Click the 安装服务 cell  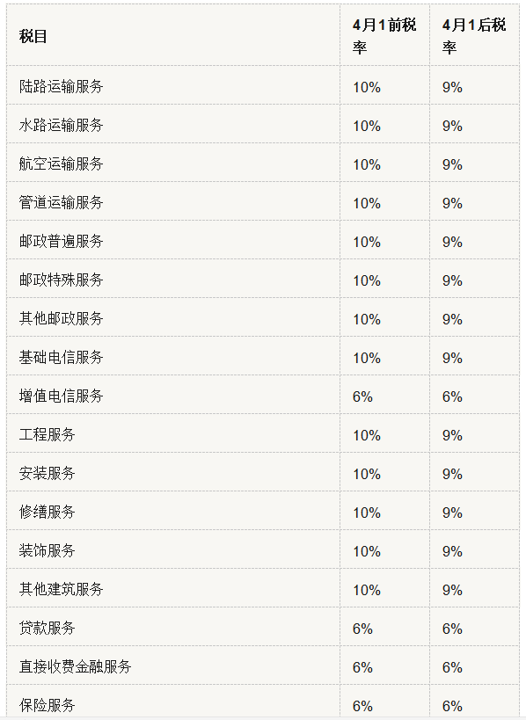tap(47, 473)
